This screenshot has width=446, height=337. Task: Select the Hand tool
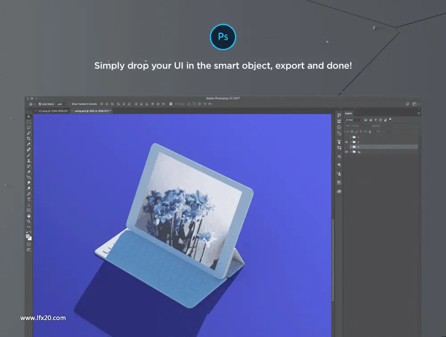point(29,216)
